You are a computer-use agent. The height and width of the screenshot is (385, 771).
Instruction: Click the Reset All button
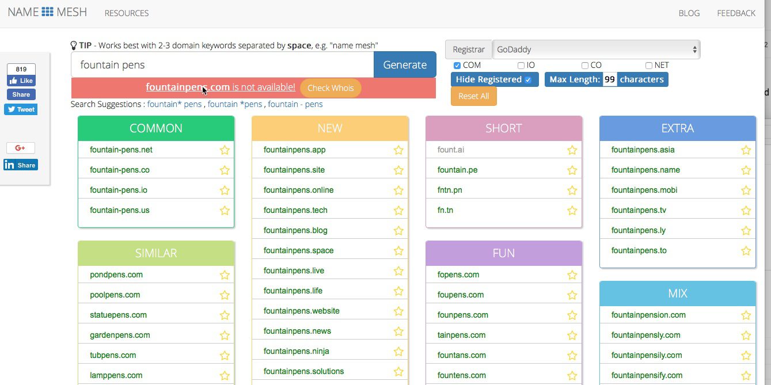pyautogui.click(x=473, y=96)
